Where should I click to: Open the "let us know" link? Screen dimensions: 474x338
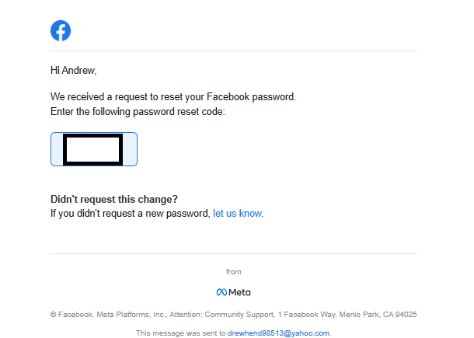[238, 213]
